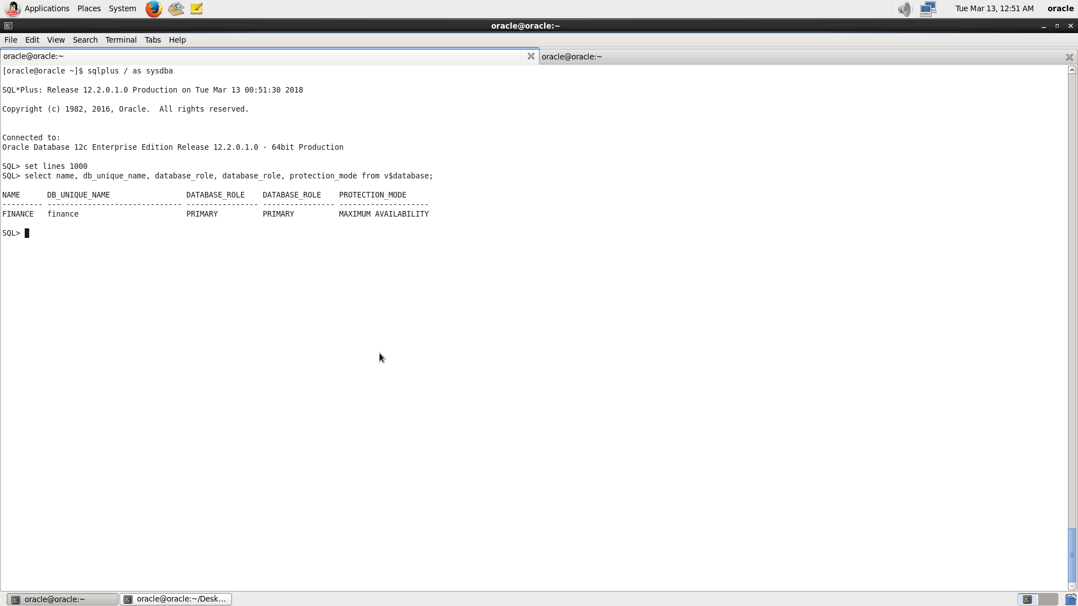Click the volume speaker icon

tap(905, 8)
